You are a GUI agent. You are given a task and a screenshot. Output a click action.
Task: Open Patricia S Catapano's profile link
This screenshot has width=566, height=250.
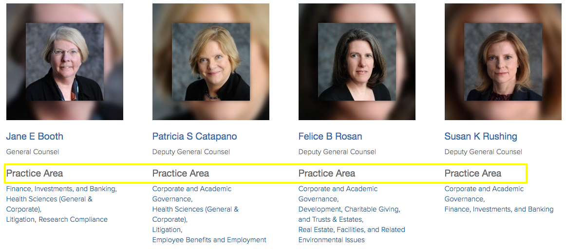tap(194, 136)
